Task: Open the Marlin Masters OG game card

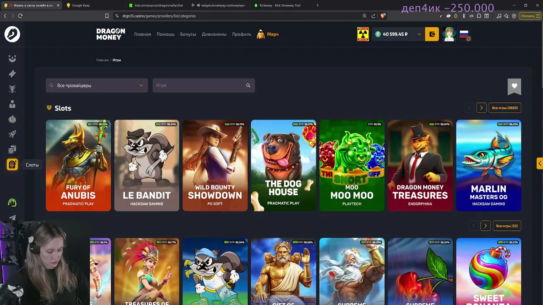Action: click(x=489, y=165)
